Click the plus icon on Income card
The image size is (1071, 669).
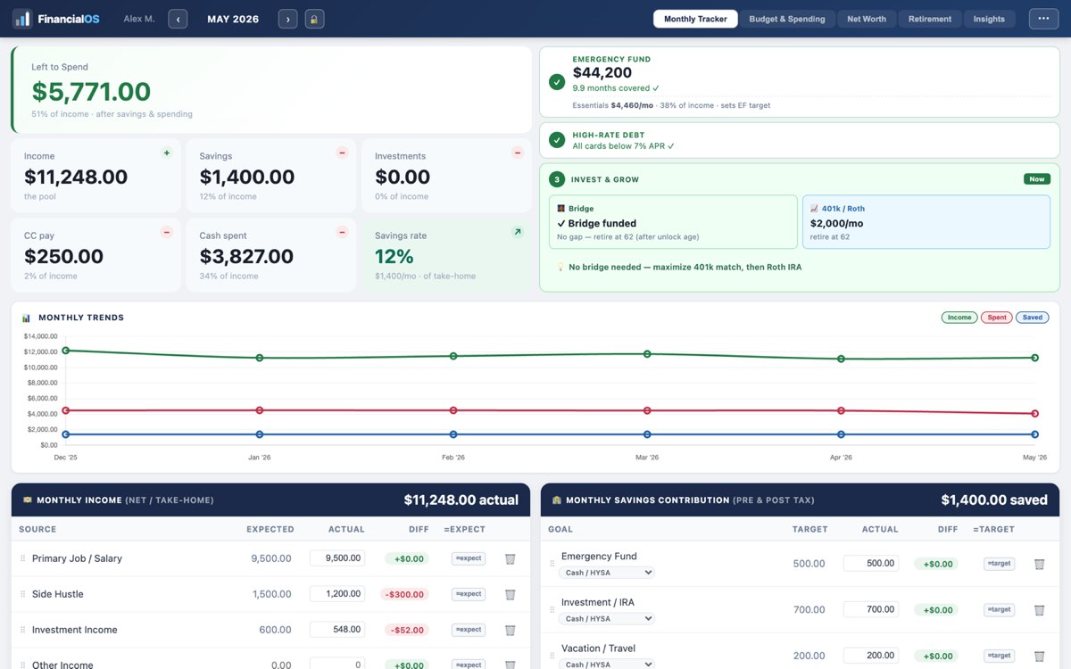[x=166, y=153]
